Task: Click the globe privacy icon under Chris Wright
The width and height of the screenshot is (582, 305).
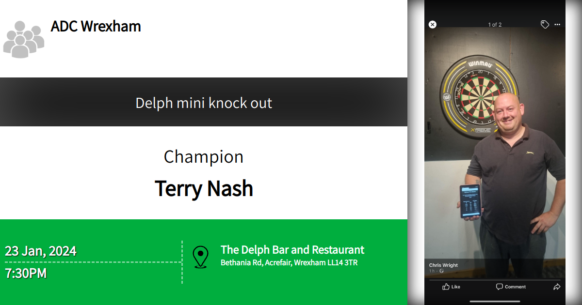Action: pyautogui.click(x=441, y=271)
